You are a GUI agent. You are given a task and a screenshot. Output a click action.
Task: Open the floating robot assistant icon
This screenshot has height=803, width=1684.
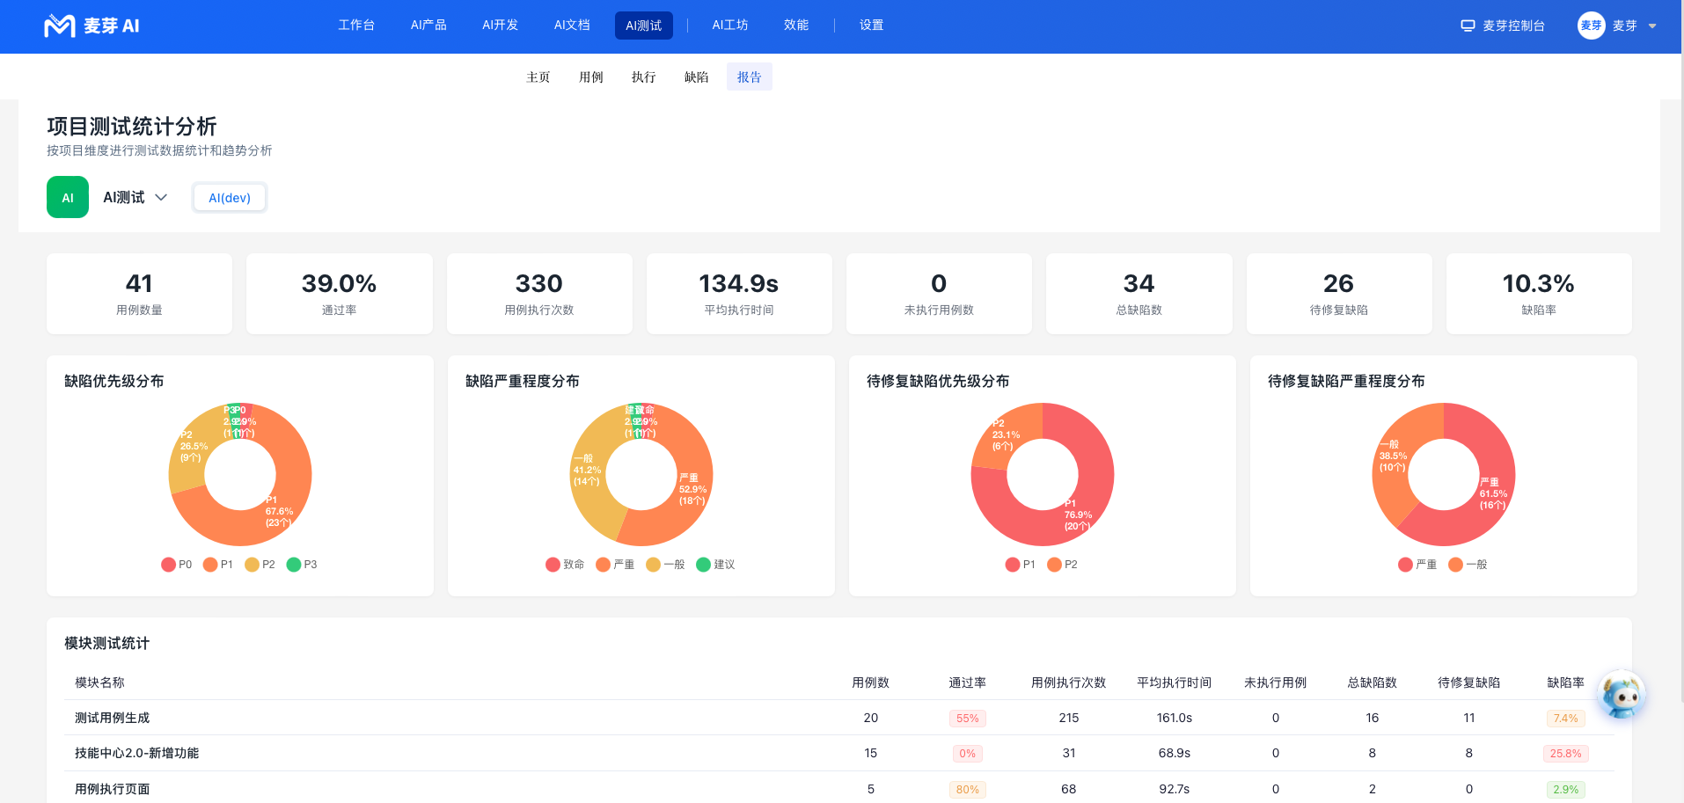click(x=1621, y=695)
